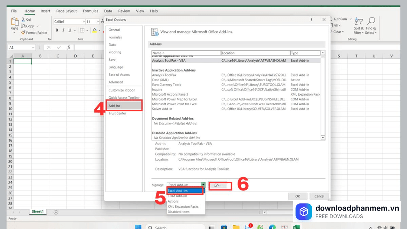407x229 pixels.
Task: Click the Excel icon on the taskbar
Action: coord(296,227)
